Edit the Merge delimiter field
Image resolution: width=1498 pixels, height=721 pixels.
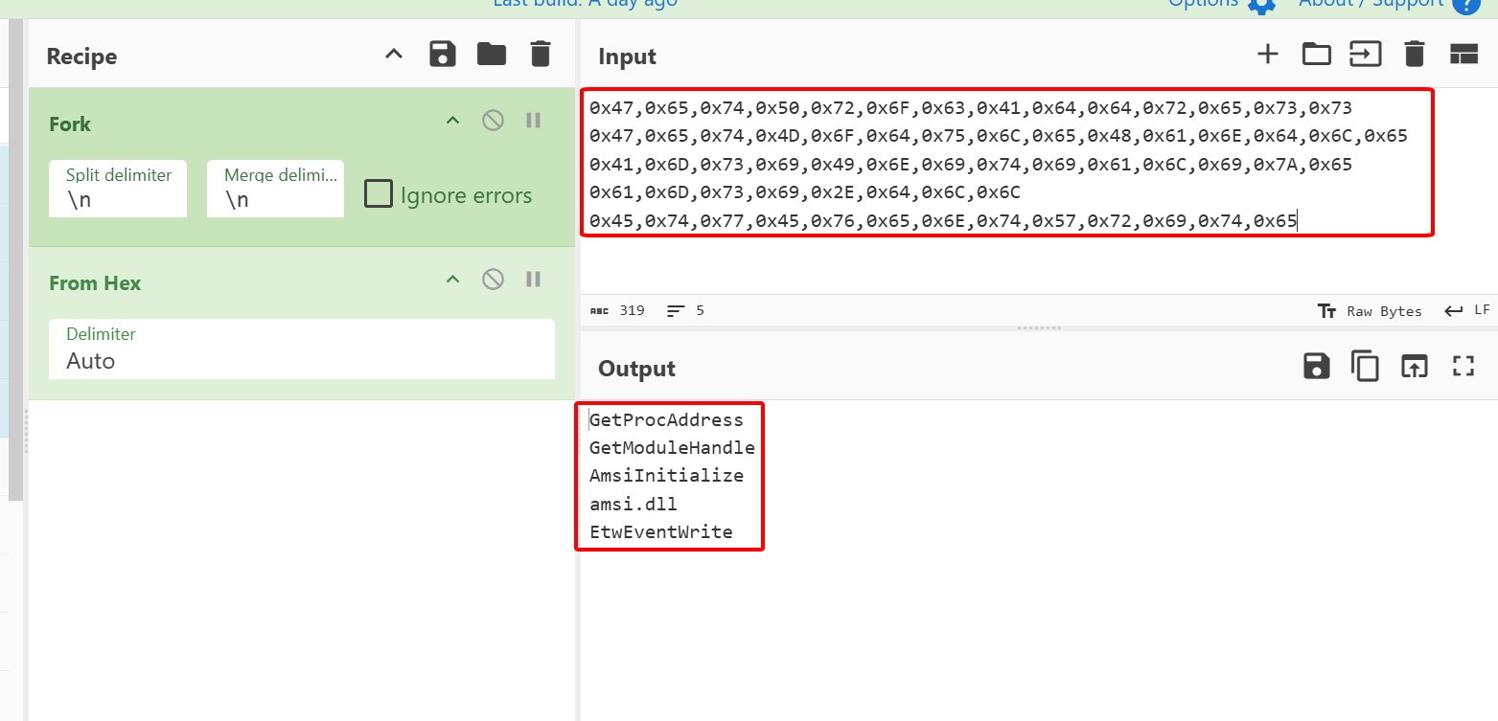coord(275,189)
